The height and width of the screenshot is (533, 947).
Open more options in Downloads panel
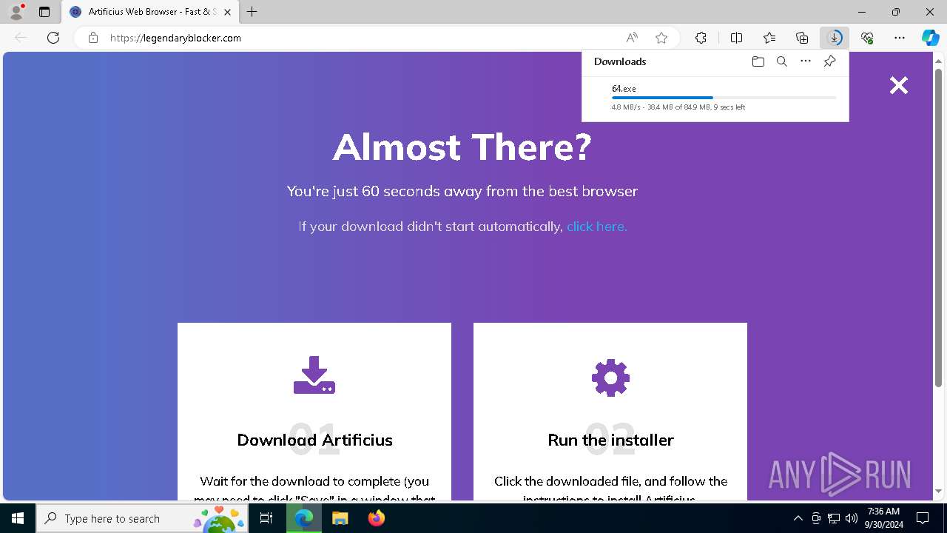point(806,61)
